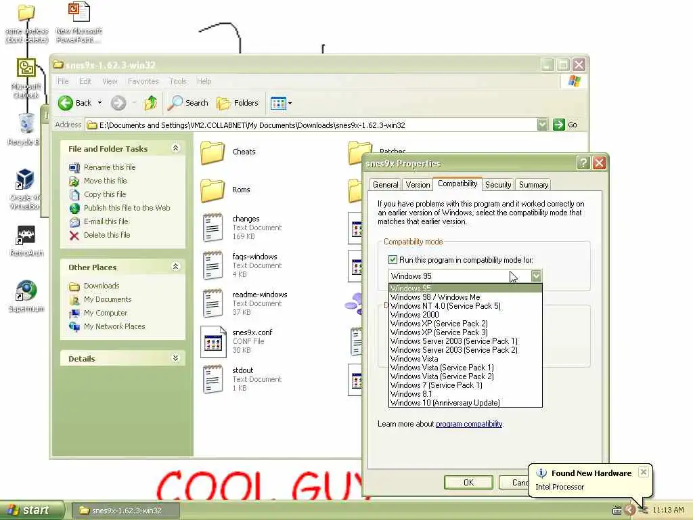Image resolution: width=693 pixels, height=520 pixels.
Task: Open RetroArch desktop shortcut icon
Action: [x=26, y=235]
